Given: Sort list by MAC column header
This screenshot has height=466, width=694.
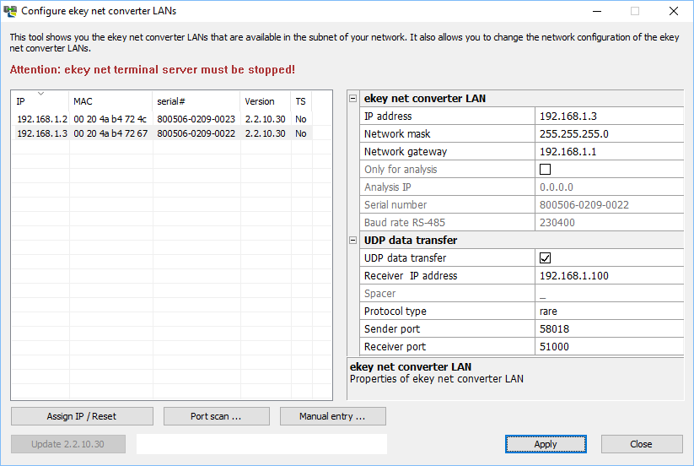Looking at the screenshot, I should pyautogui.click(x=110, y=101).
